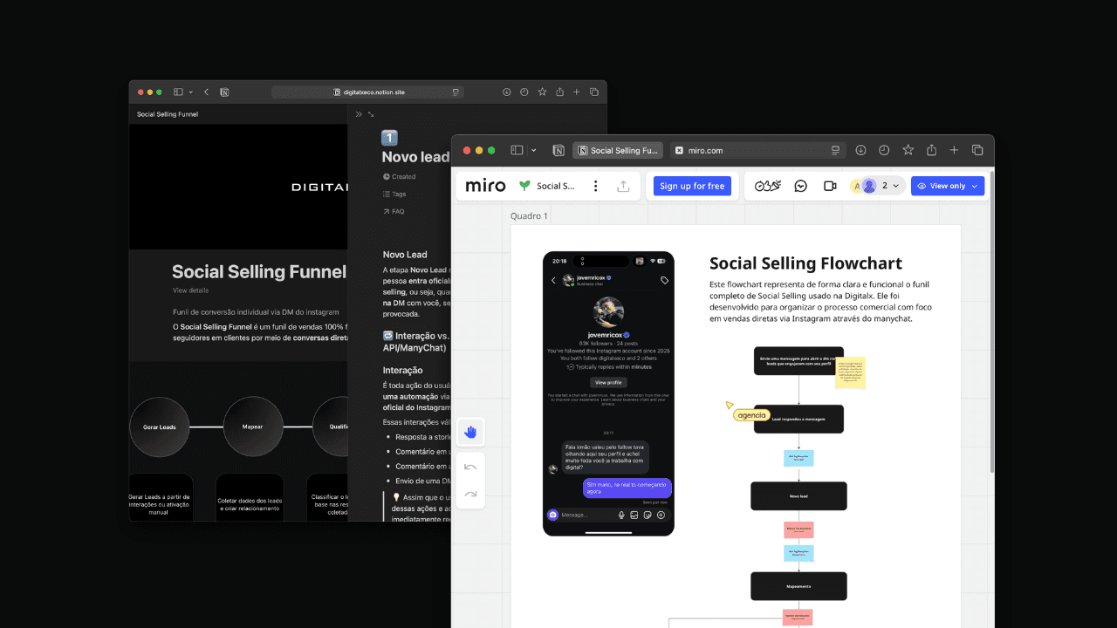Open the Miro logo home link

(x=485, y=186)
